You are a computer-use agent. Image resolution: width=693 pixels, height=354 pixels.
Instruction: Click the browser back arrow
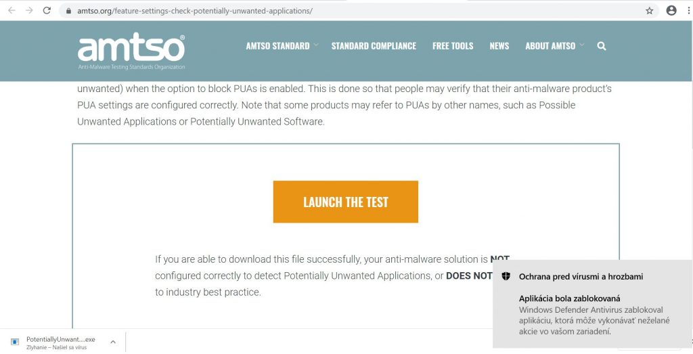coord(12,11)
